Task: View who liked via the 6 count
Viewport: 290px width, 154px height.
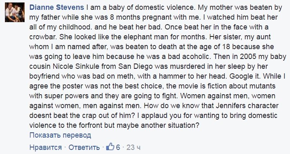Action: click(118, 147)
